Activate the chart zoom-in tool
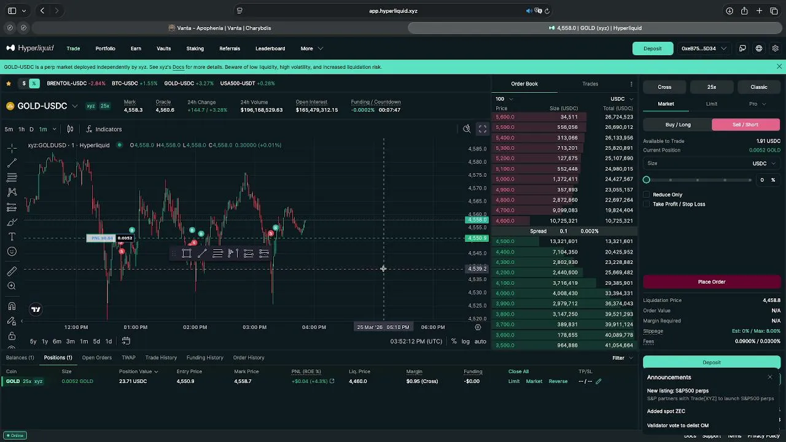786x442 pixels. pyautogui.click(x=12, y=285)
